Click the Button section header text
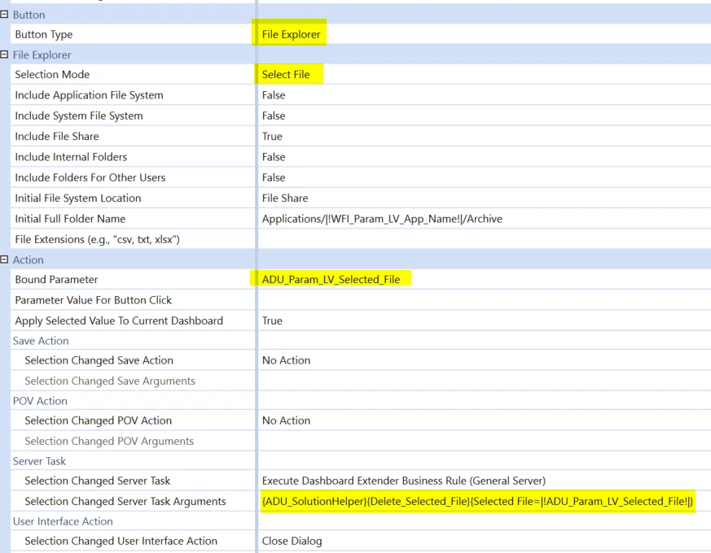The image size is (711, 553). point(29,15)
